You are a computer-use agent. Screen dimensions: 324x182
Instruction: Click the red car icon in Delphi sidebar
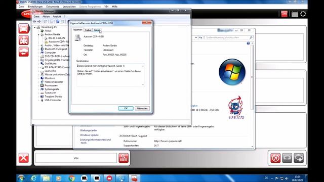pos(24,28)
